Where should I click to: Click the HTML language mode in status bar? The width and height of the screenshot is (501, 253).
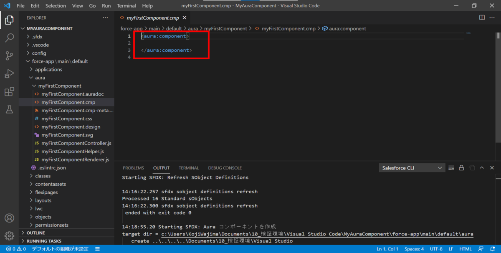[x=465, y=249]
